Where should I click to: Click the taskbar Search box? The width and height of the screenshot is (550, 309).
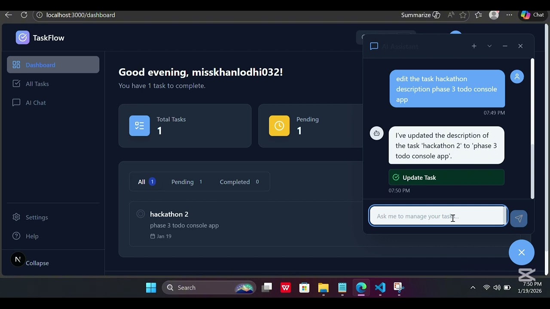click(209, 288)
